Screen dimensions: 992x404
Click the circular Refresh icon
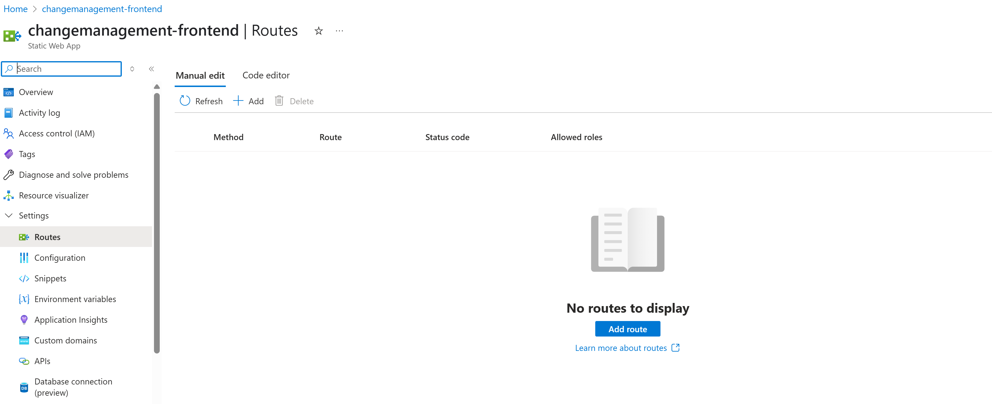(x=185, y=101)
